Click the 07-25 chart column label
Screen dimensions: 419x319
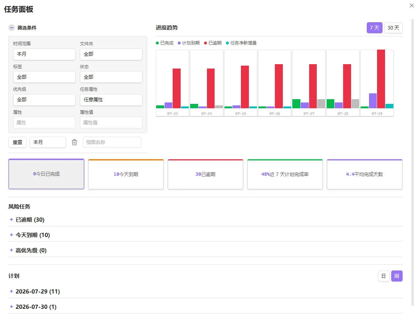coord(241,114)
